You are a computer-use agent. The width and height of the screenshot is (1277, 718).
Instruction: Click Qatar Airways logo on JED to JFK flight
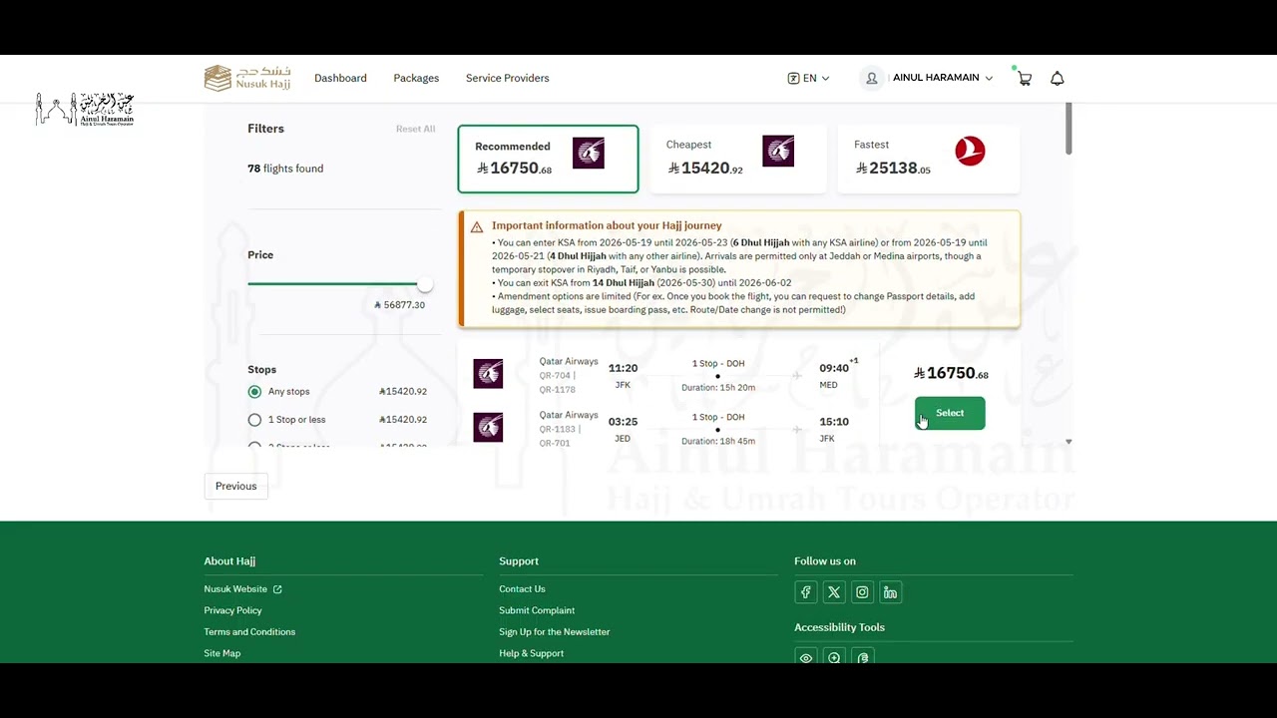tap(488, 427)
